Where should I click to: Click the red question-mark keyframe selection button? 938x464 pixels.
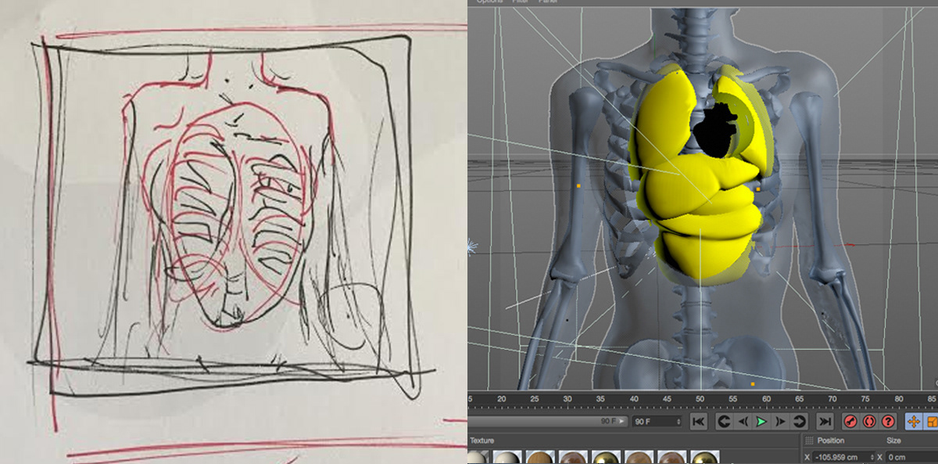coord(887,422)
